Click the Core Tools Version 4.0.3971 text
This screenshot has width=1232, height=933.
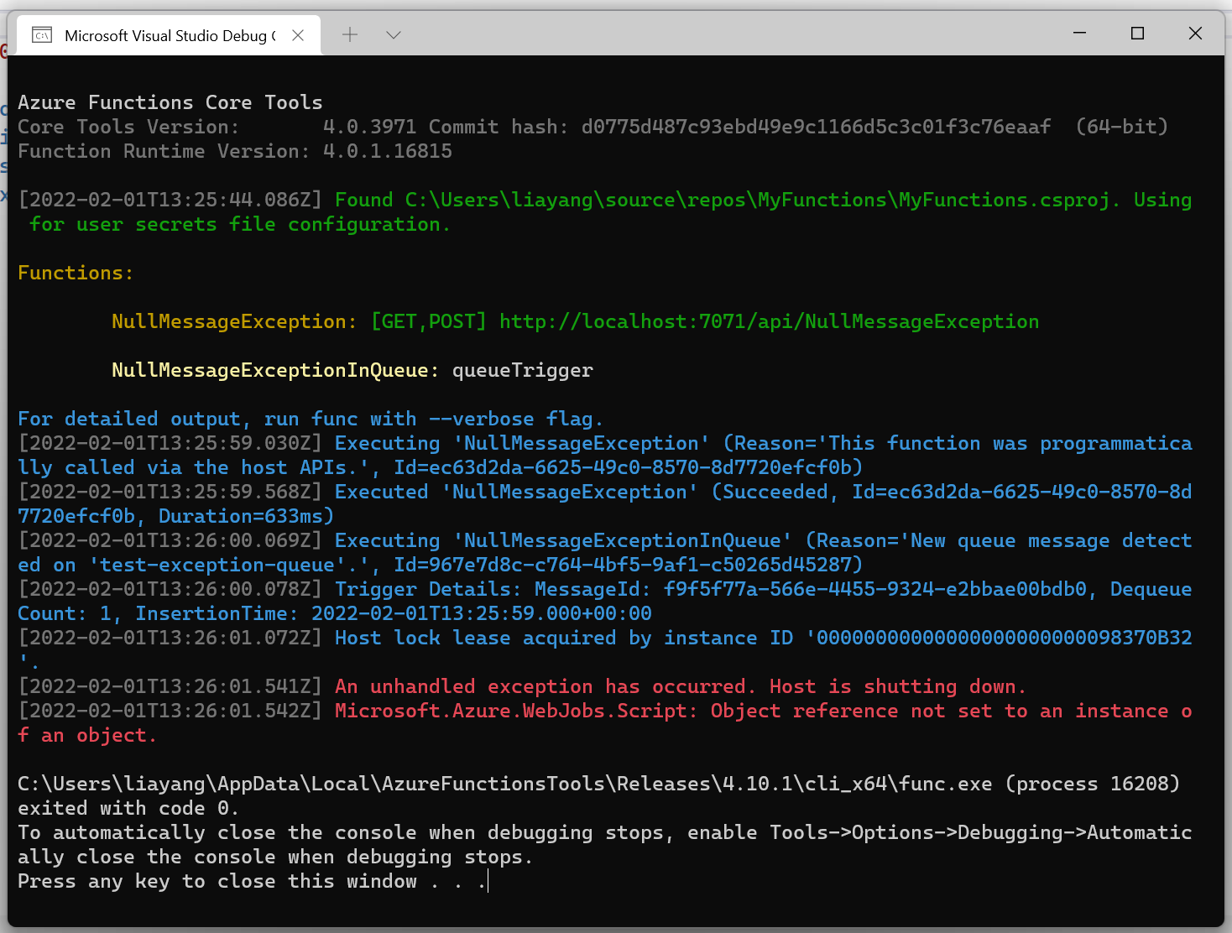pyautogui.click(x=217, y=127)
